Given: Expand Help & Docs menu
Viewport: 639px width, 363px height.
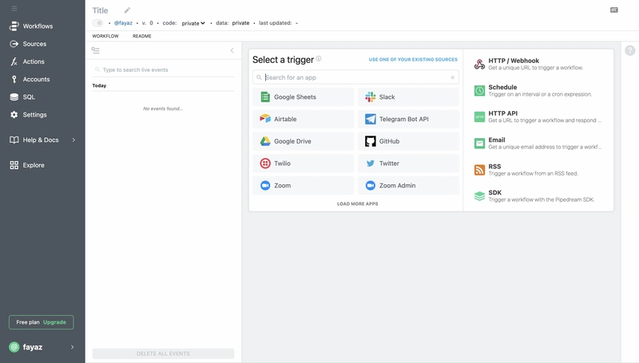Looking at the screenshot, I should (x=42, y=140).
